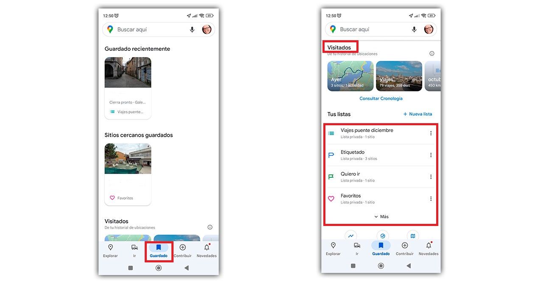Tap the middle round compass icon
Screen dimensions: 538x281
pos(383,236)
